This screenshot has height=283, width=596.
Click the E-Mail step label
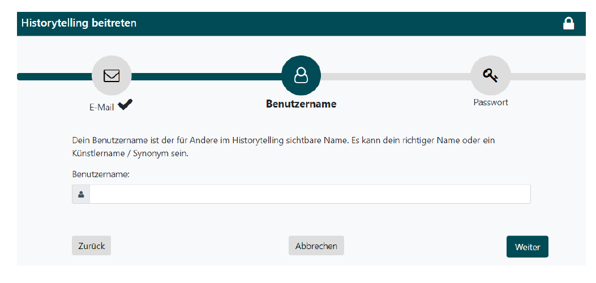[x=101, y=108]
